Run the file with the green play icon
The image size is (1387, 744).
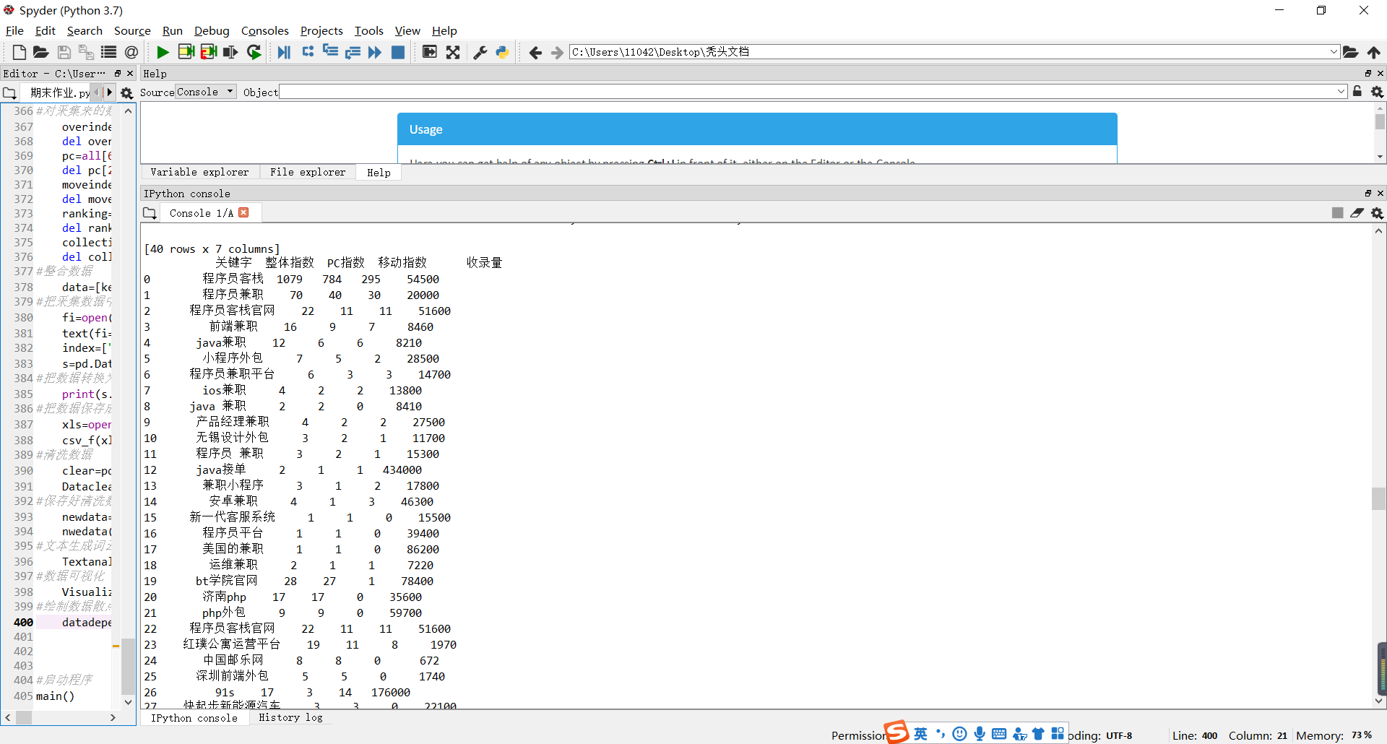163,52
